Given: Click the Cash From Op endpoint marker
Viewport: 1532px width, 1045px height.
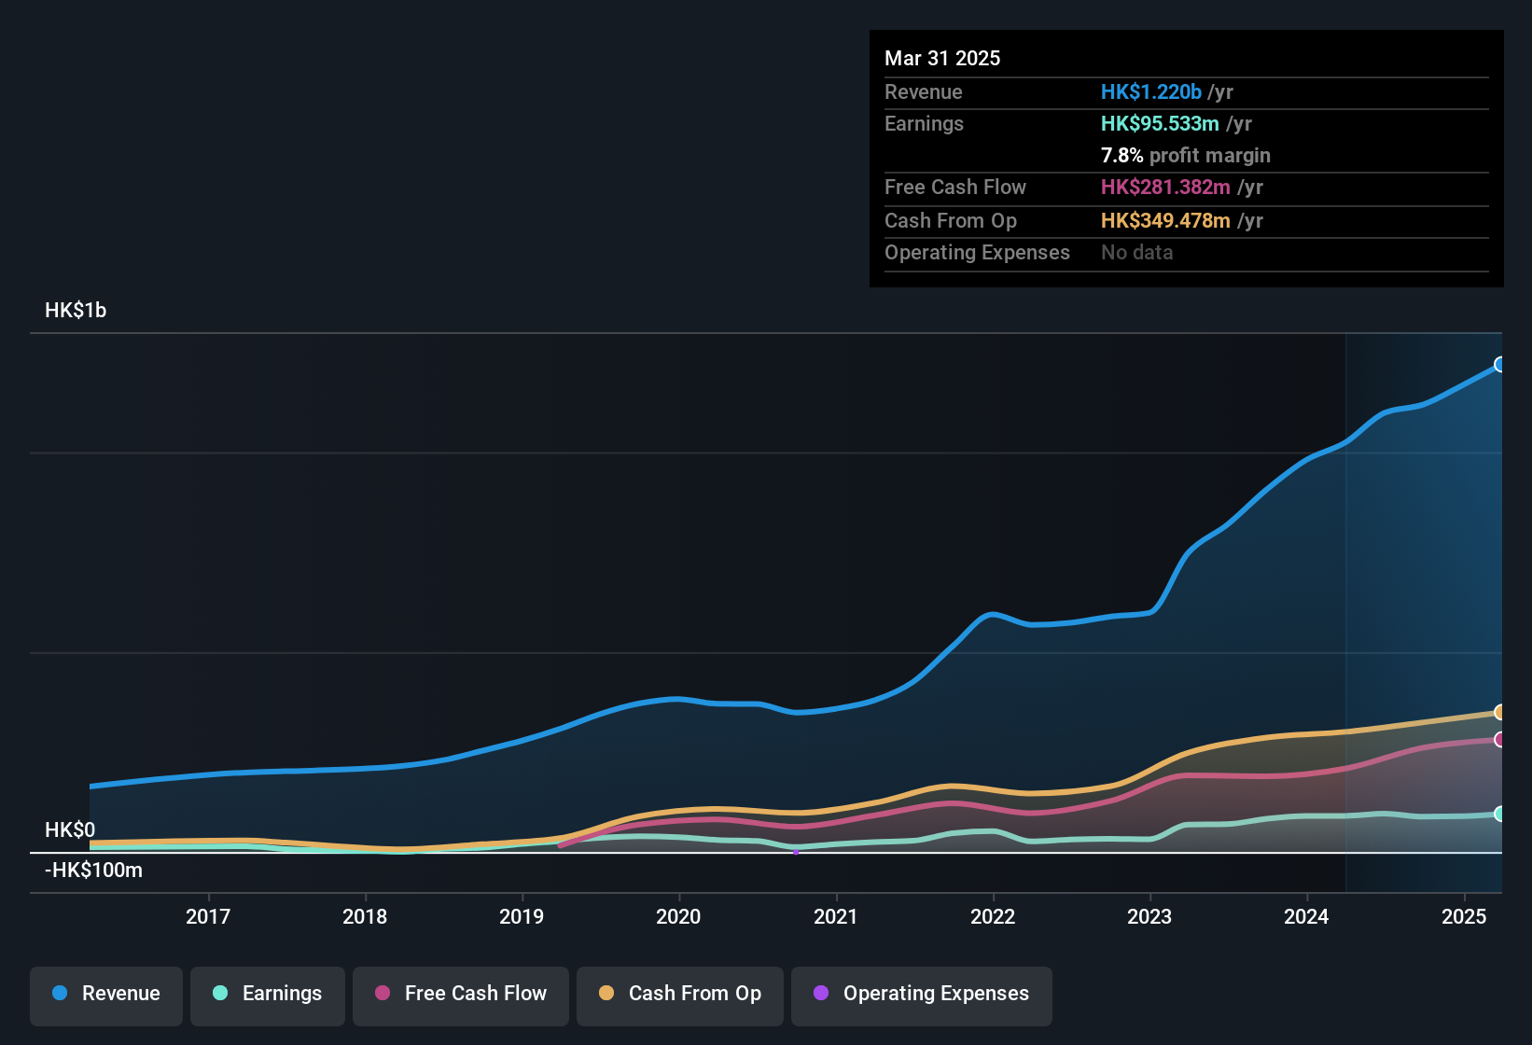Looking at the screenshot, I should (x=1499, y=713).
